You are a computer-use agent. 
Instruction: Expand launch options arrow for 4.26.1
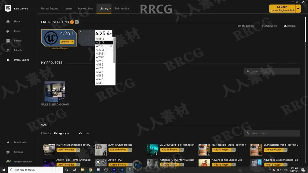point(72,42)
